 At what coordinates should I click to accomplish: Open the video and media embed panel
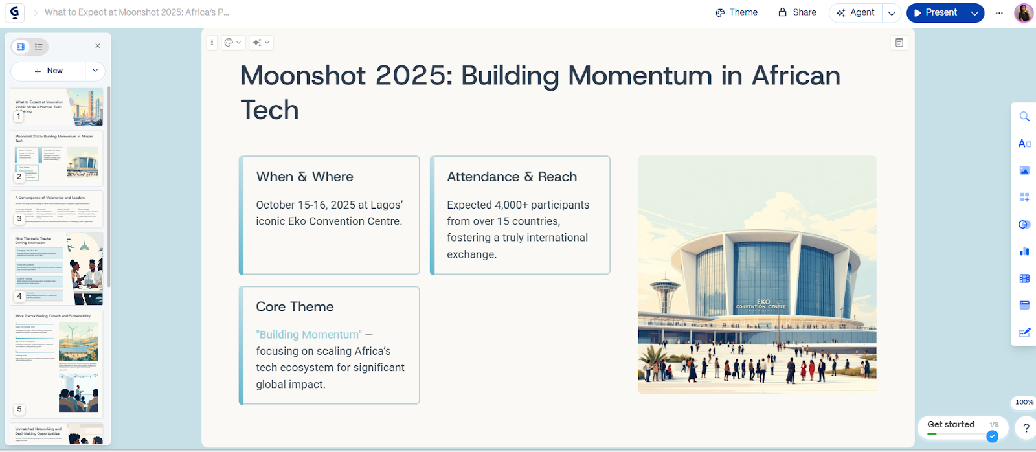(1024, 278)
